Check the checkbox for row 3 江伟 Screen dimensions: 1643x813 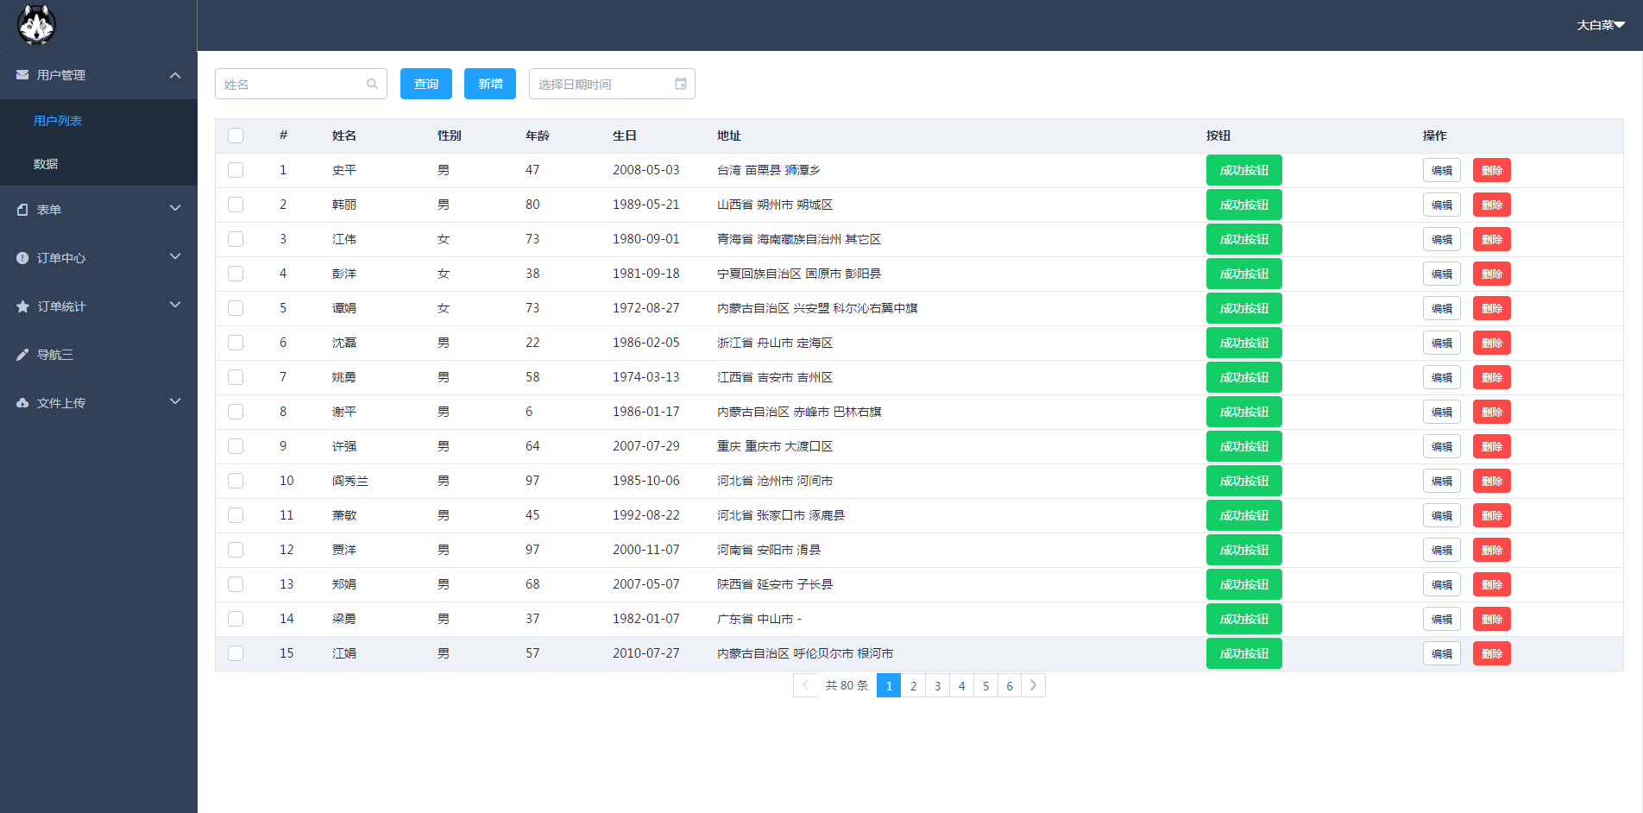click(236, 239)
